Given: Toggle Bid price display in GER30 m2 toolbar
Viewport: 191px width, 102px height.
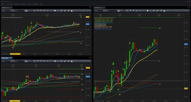Looking at the screenshot, I should pos(31,11).
